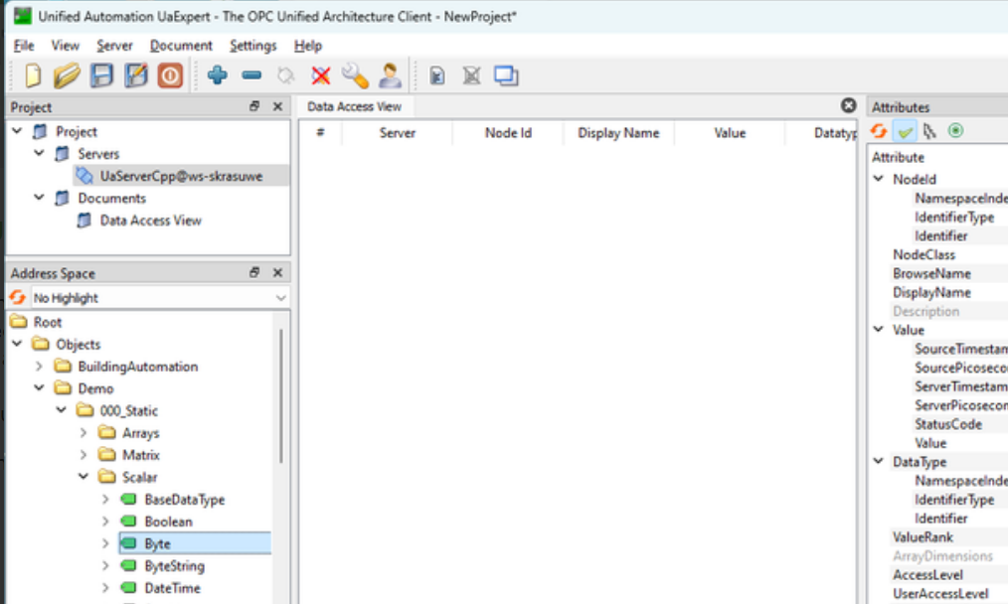Click the blue plus Add Server icon
Screen dimensions: 1008x604
(x=218, y=75)
